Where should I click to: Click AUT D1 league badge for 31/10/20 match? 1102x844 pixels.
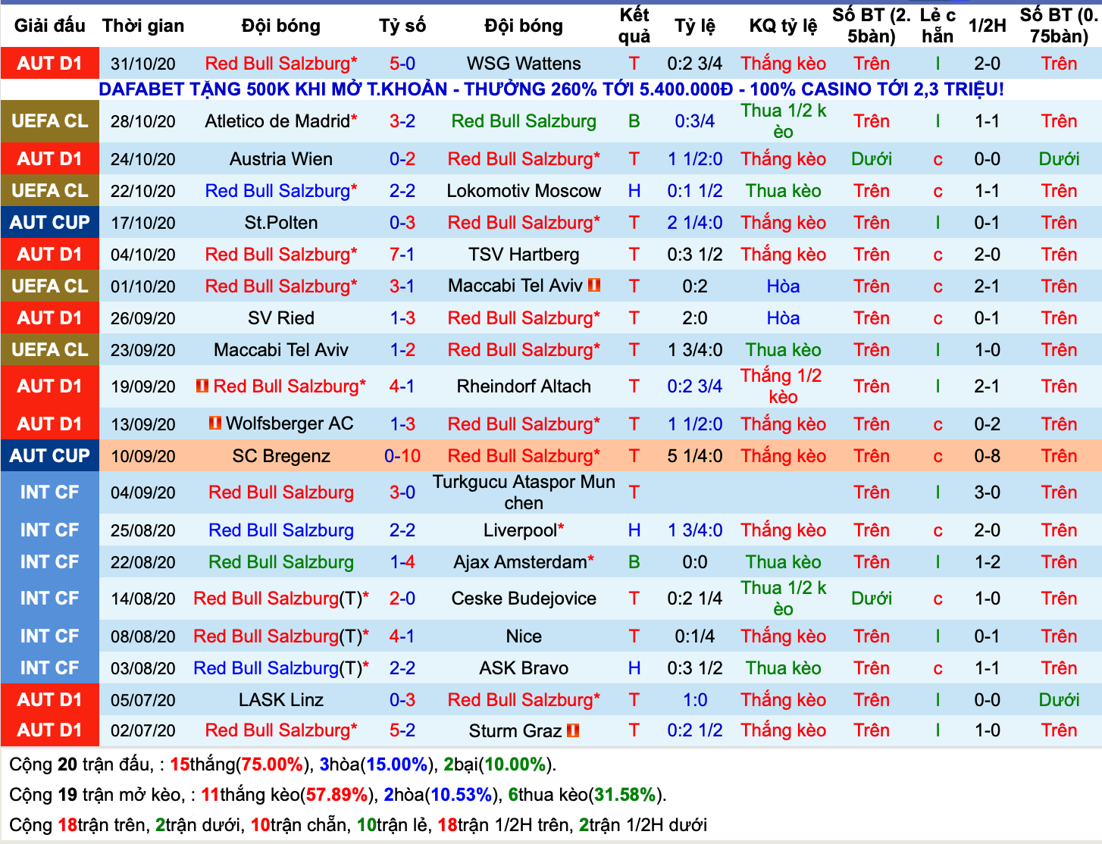point(50,64)
